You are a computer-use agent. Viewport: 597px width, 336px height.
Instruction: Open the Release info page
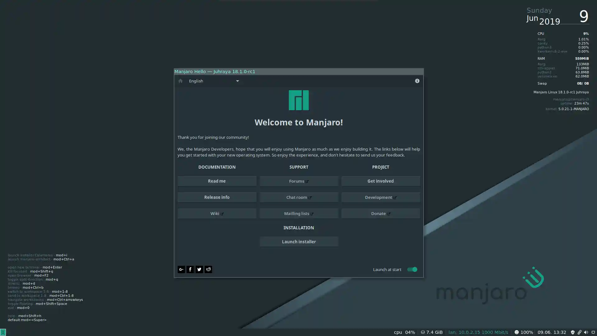[217, 197]
